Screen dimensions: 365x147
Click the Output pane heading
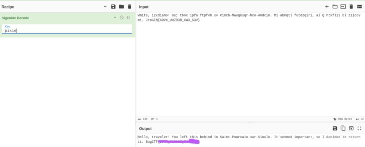[x=145, y=129]
